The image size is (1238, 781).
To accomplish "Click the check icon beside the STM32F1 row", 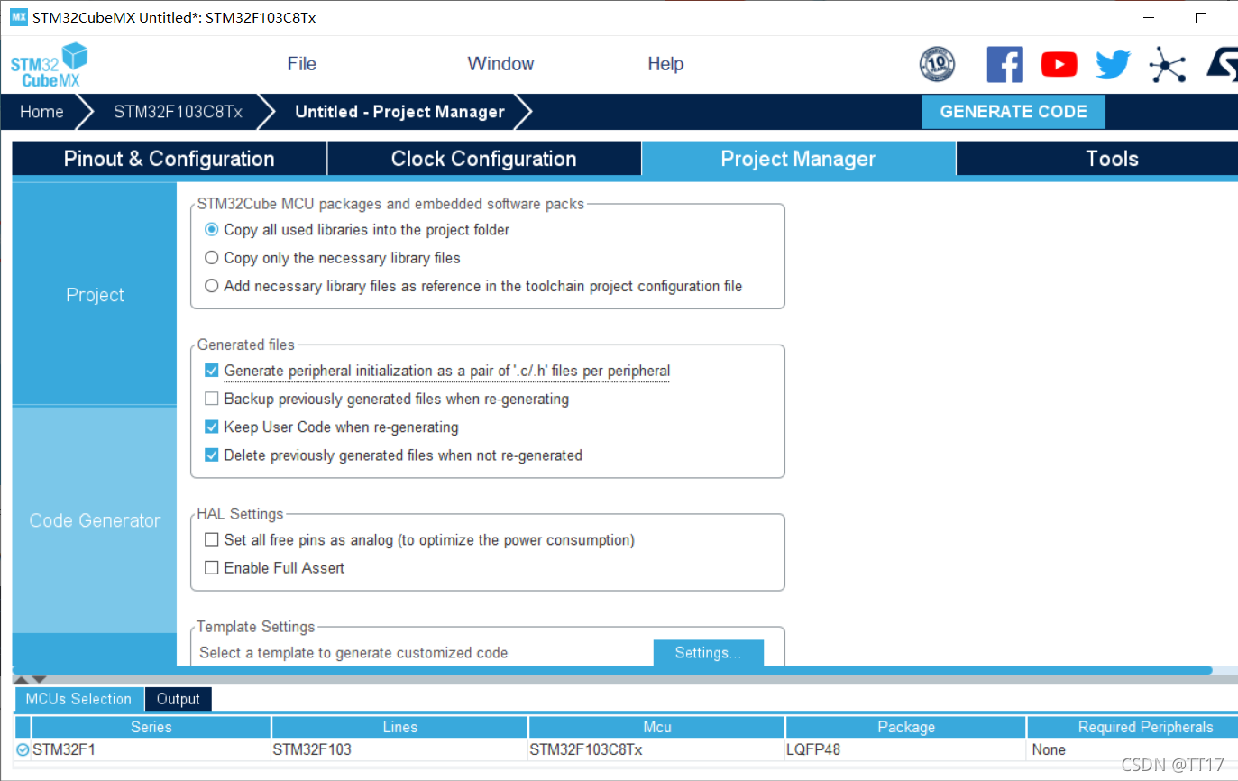I will [x=23, y=749].
